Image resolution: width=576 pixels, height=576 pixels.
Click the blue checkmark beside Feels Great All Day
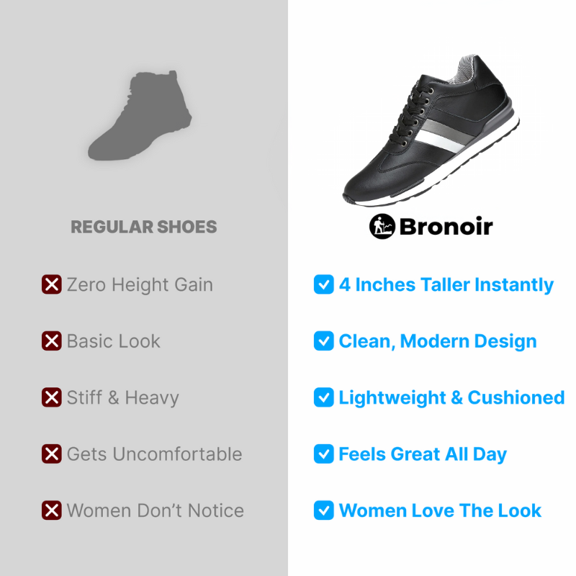click(x=323, y=454)
